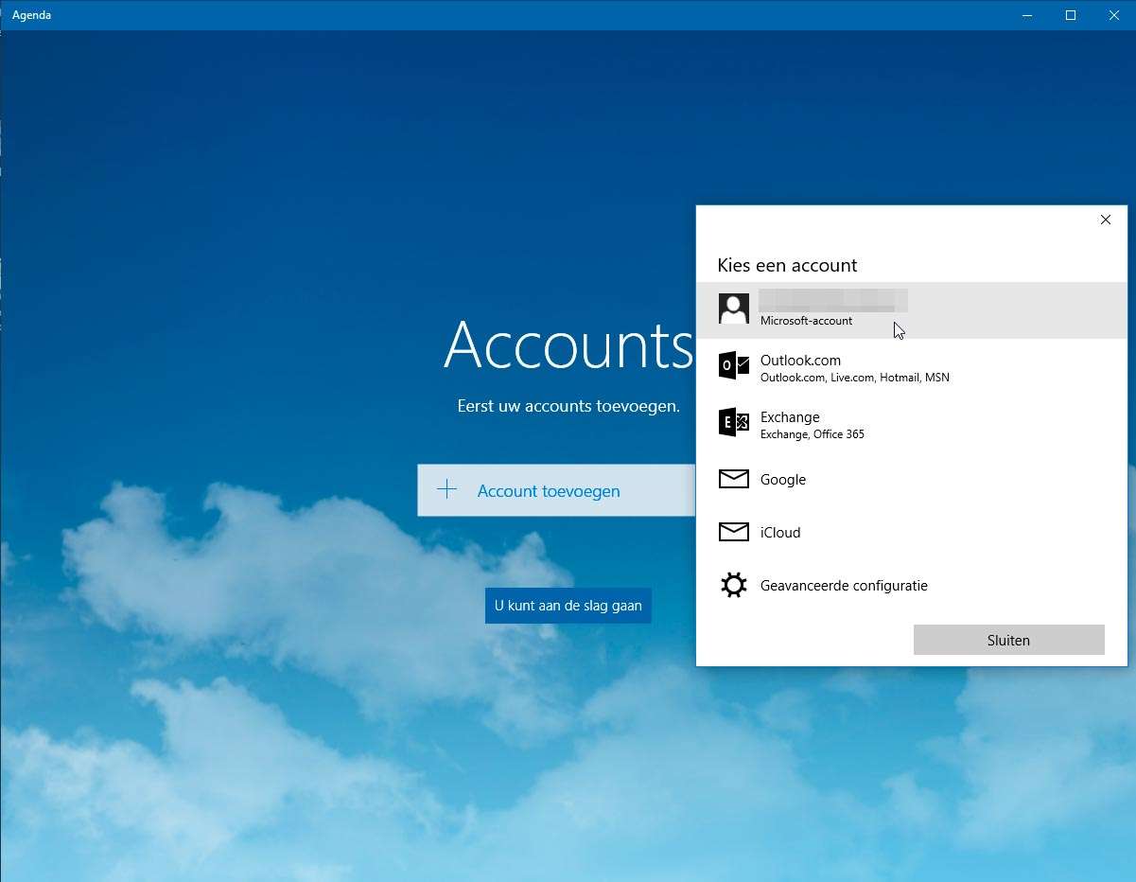Screen dimensions: 1136x882
Task: Click the Sluiten button
Action: click(1008, 640)
